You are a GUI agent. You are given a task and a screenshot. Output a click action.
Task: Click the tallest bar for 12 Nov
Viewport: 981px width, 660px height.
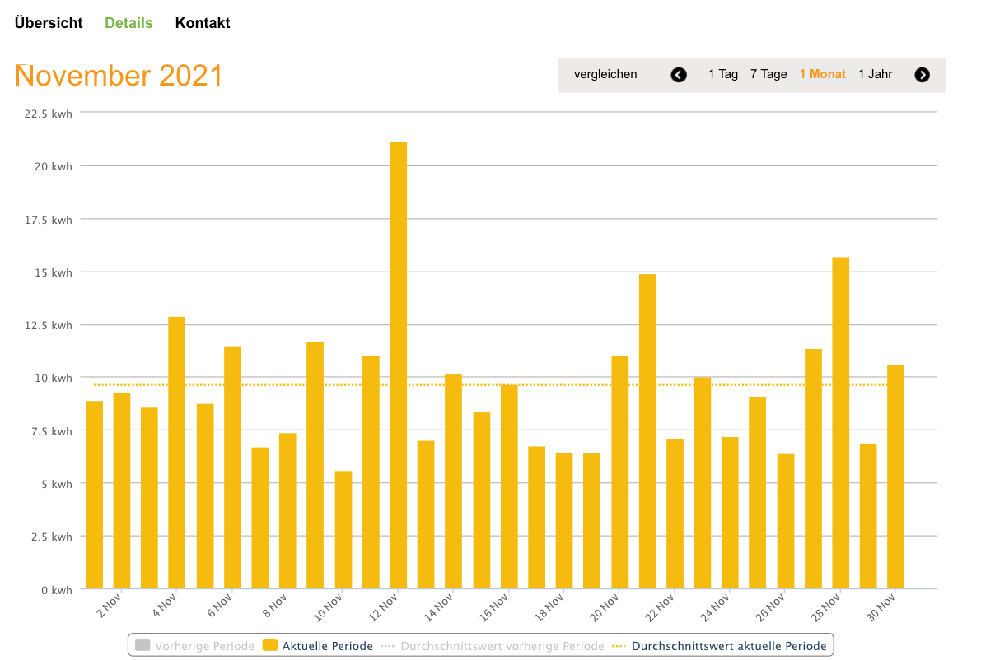pos(399,365)
